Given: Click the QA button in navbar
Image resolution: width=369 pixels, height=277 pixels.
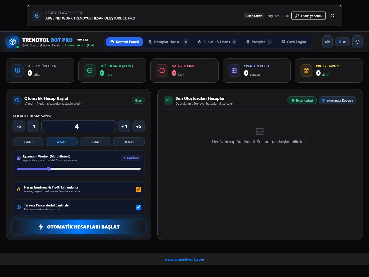Looking at the screenshot, I should [x=342, y=42].
